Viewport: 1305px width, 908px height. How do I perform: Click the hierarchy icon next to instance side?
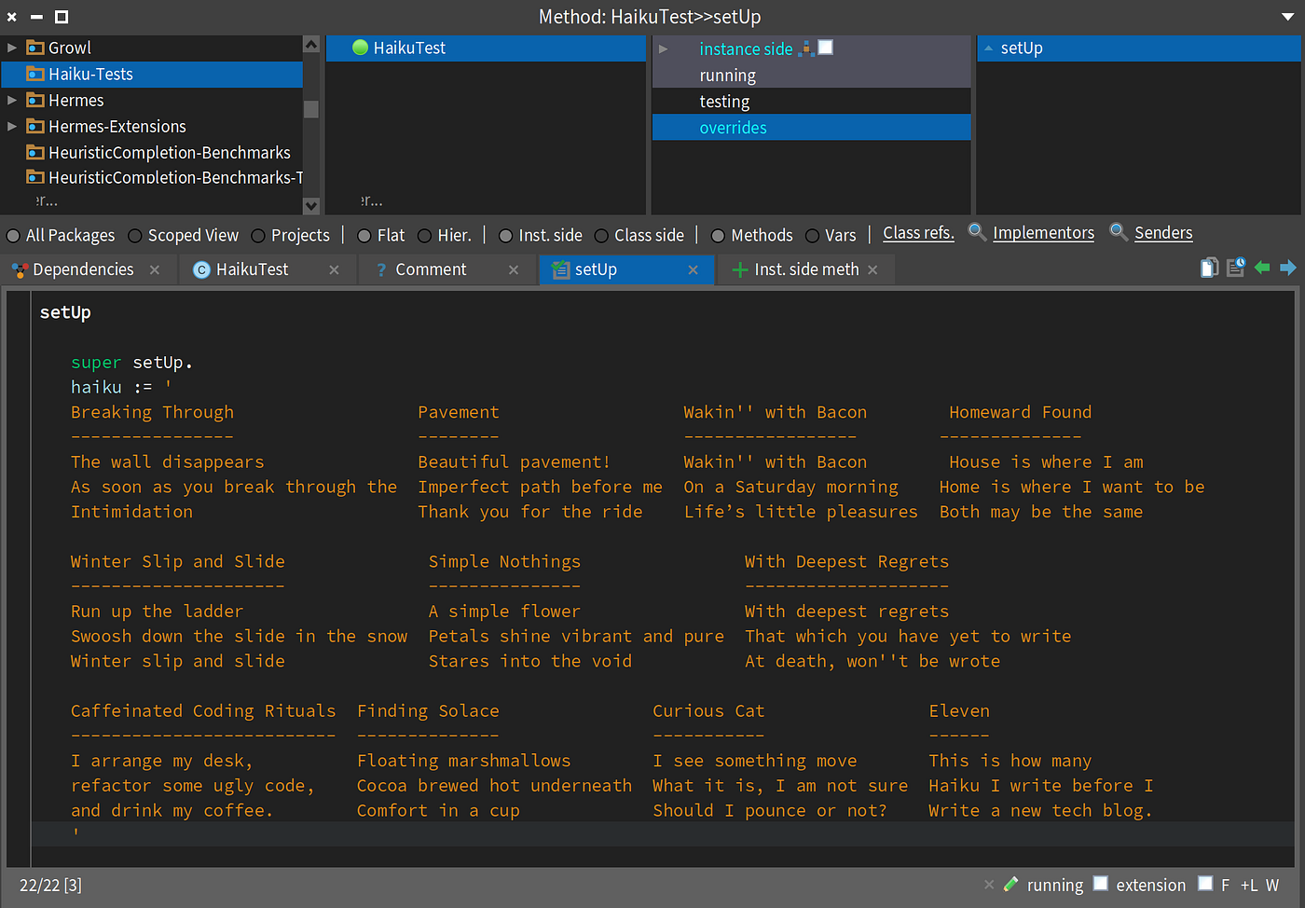click(x=807, y=48)
